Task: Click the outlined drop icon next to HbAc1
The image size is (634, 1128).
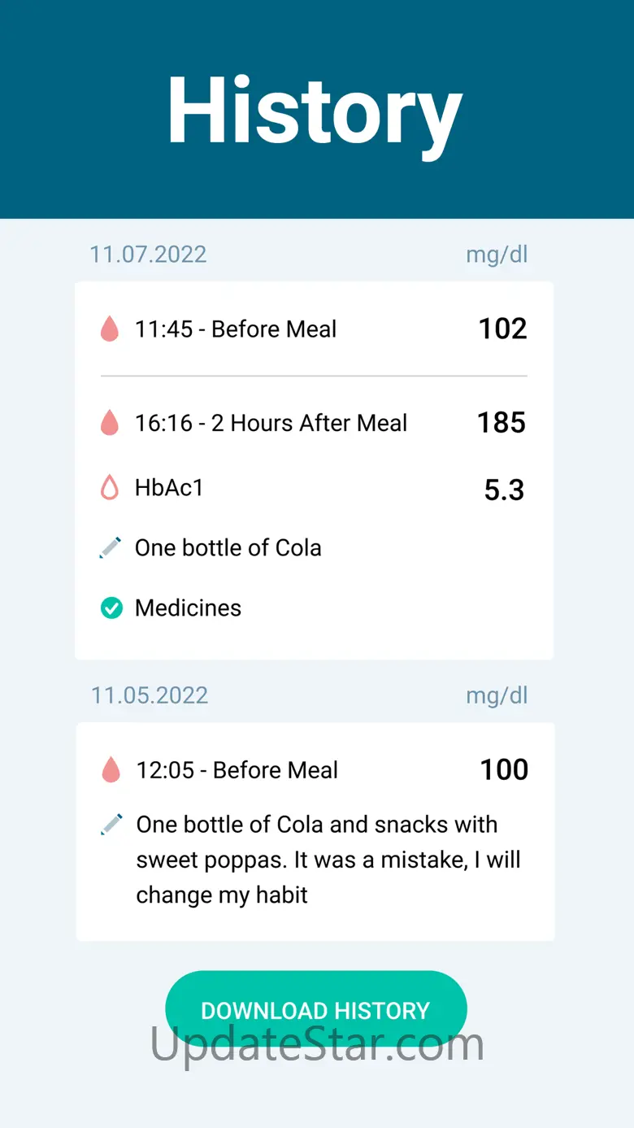Action: tap(110, 488)
